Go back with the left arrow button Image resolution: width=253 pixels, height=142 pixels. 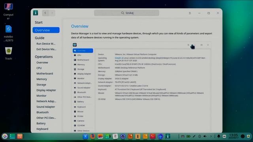(x=45, y=13)
